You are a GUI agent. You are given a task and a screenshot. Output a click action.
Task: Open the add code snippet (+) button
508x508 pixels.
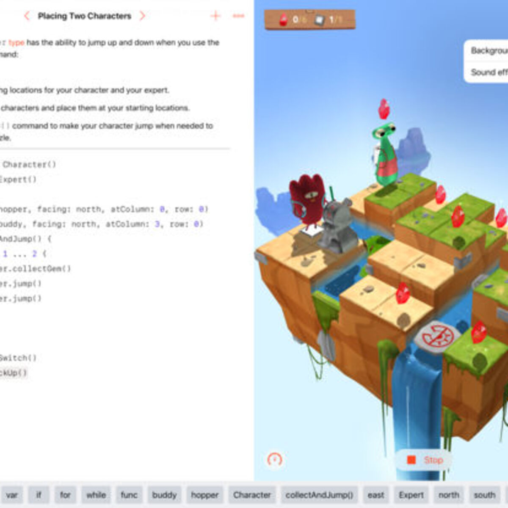click(x=215, y=16)
